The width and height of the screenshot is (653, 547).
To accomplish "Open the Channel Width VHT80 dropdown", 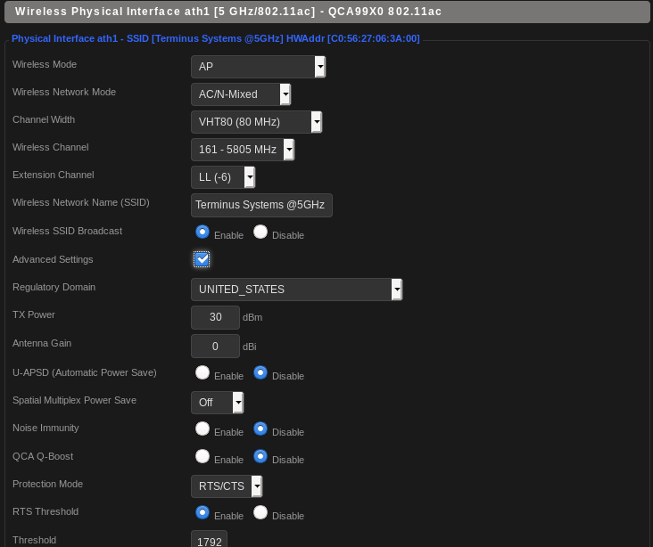I will pyautogui.click(x=256, y=122).
